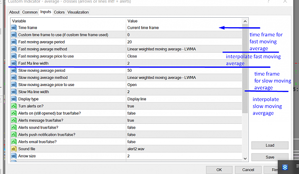Click the scroll down arrow of the inputs list
Image resolution: width=299 pixels, height=174 pixels.
tap(245, 159)
